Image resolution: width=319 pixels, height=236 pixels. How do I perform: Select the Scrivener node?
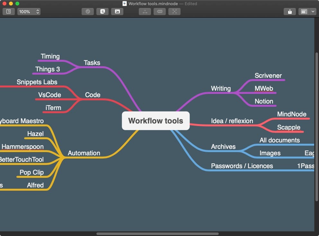pyautogui.click(x=268, y=76)
